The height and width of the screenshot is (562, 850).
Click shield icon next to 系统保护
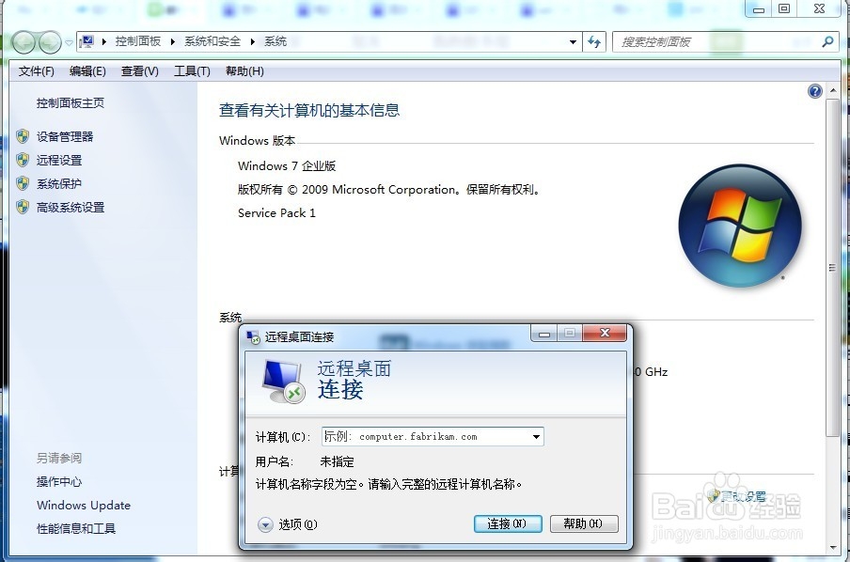tap(23, 183)
